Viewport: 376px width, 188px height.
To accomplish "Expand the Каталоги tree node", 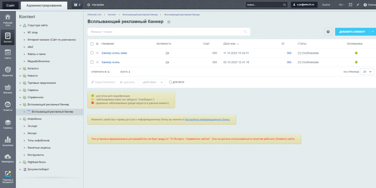I will pyautogui.click(x=21, y=69).
